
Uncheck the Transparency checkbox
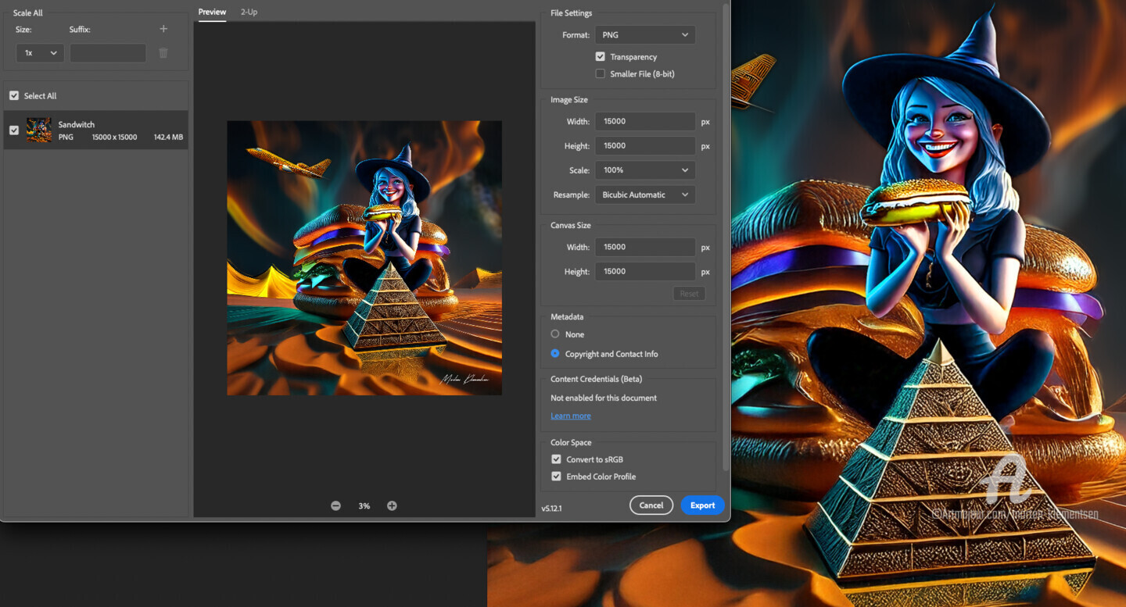601,56
